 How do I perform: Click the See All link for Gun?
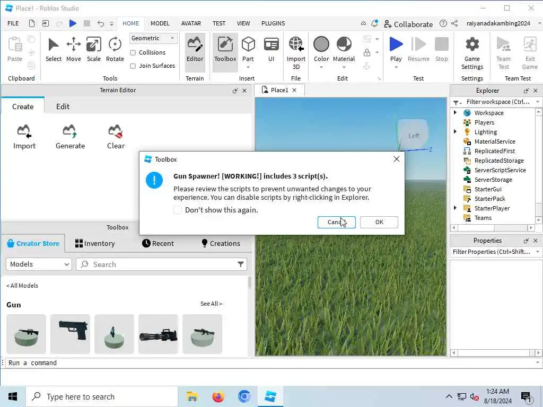tap(211, 304)
